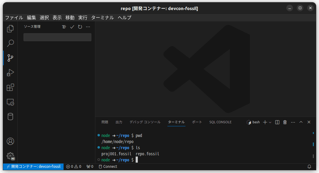Kill terminal with the trash icon
The width and height of the screenshot is (319, 173).
coord(285,122)
